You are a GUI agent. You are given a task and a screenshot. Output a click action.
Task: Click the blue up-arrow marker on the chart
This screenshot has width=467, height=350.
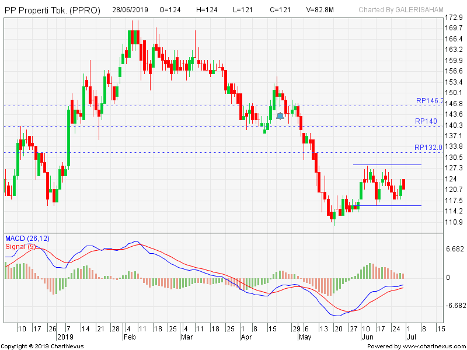pos(280,116)
